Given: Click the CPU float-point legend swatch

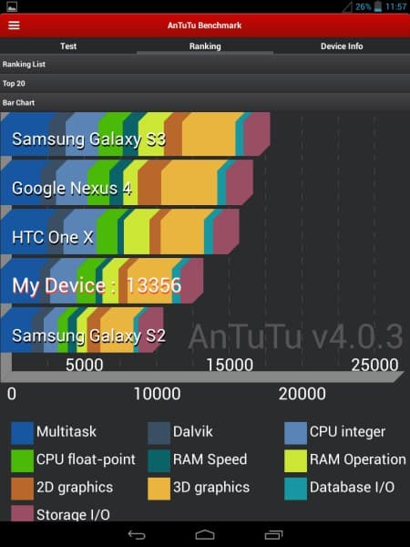Looking at the screenshot, I should coord(22,460).
